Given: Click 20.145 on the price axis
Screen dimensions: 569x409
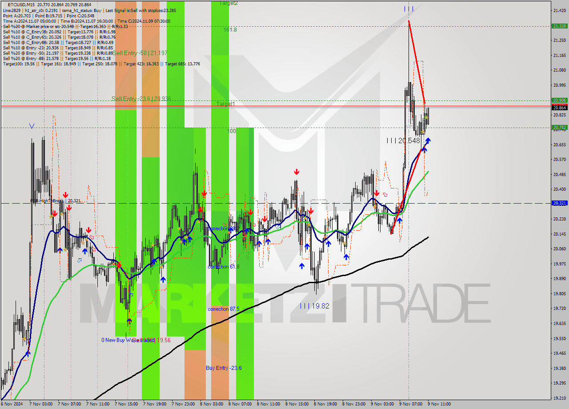Looking at the screenshot, I should [x=559, y=234].
